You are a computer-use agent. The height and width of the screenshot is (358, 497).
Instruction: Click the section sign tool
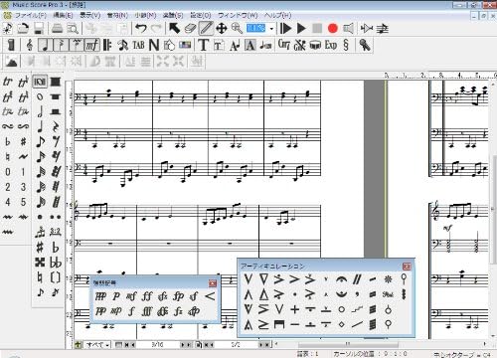click(x=346, y=45)
